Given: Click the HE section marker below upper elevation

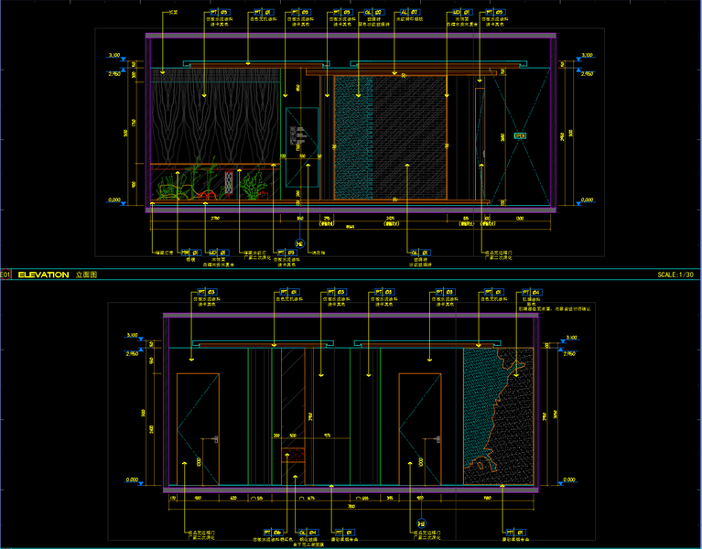Looking at the screenshot, I should (300, 244).
